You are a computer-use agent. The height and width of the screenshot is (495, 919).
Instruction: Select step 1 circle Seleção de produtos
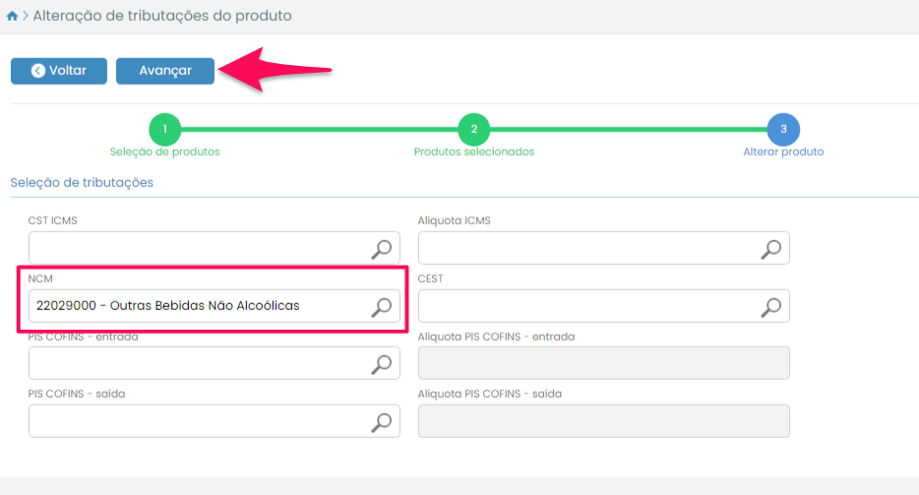164,129
